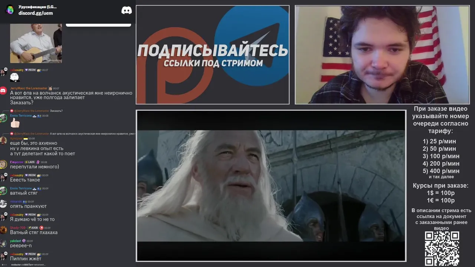Click the Gandalf video player area
The height and width of the screenshot is (267, 475).
click(x=271, y=186)
